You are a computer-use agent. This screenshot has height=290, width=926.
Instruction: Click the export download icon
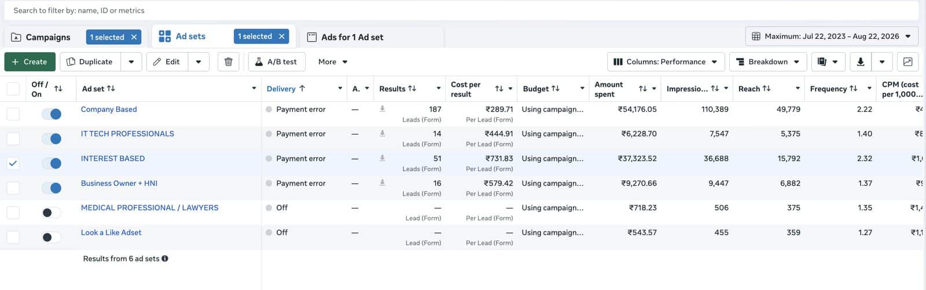(x=861, y=62)
